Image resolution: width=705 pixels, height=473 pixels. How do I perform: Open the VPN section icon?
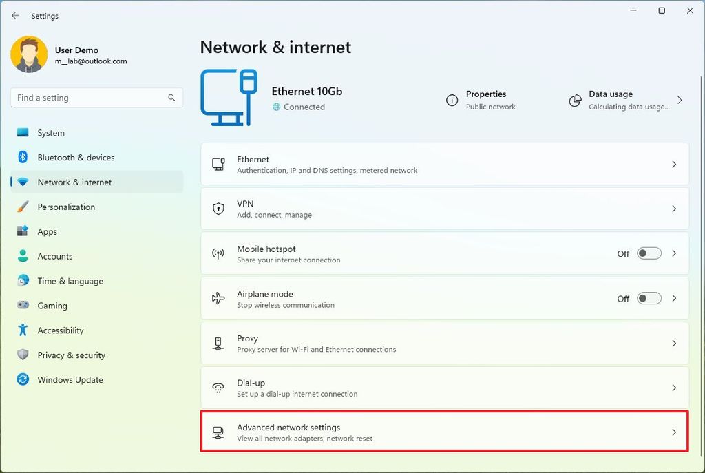[x=219, y=209]
